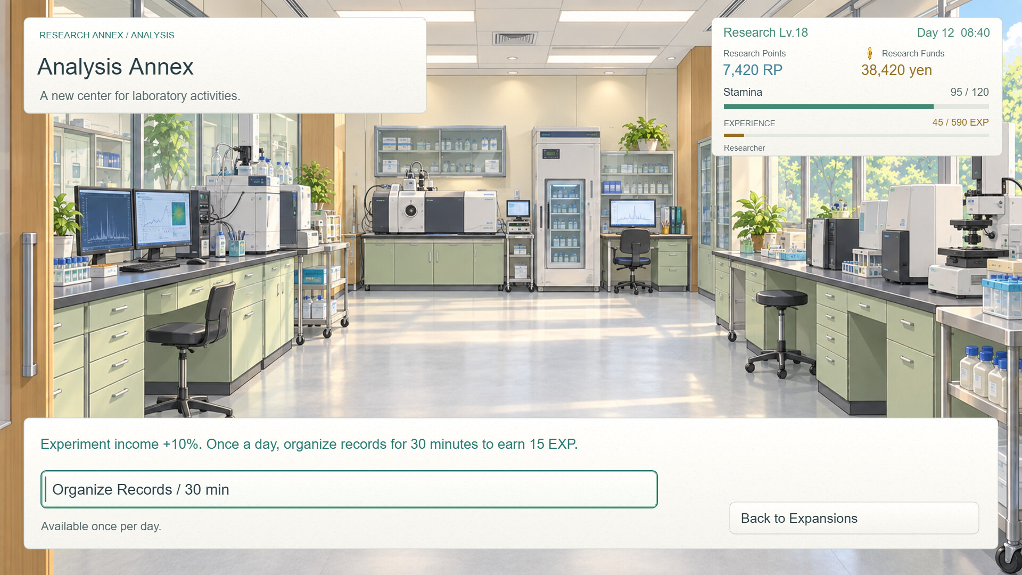Image resolution: width=1022 pixels, height=575 pixels.
Task: Select the Stamina progress bar
Action: [x=856, y=106]
